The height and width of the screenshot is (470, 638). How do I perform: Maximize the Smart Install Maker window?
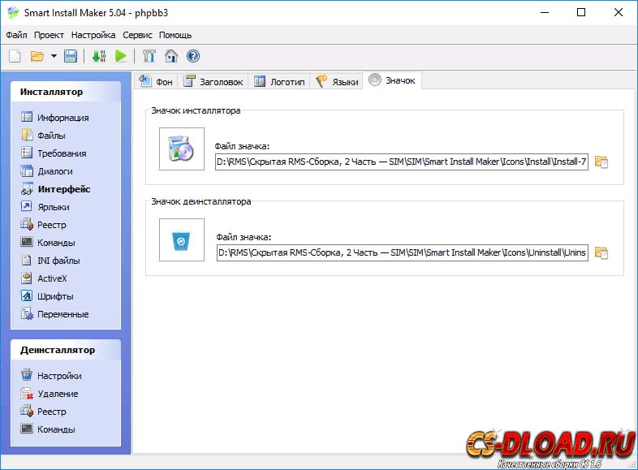pos(581,13)
